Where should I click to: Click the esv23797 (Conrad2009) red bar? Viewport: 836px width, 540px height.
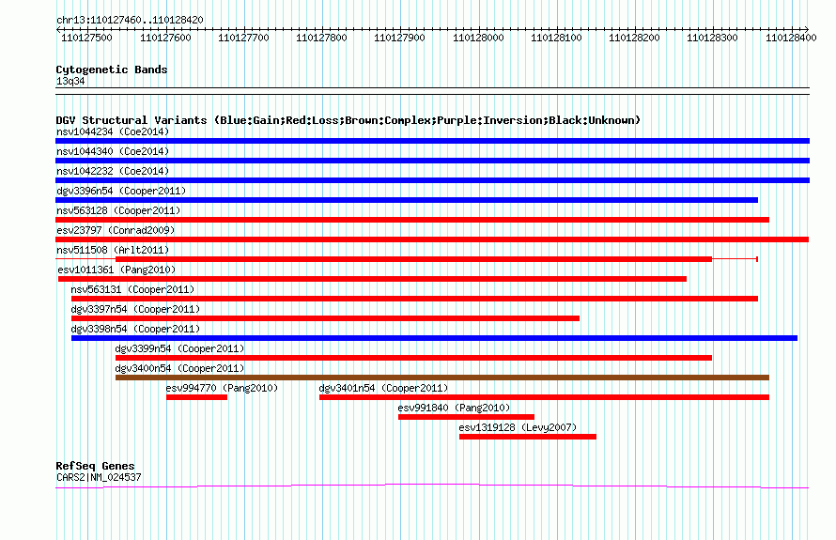pyautogui.click(x=432, y=239)
